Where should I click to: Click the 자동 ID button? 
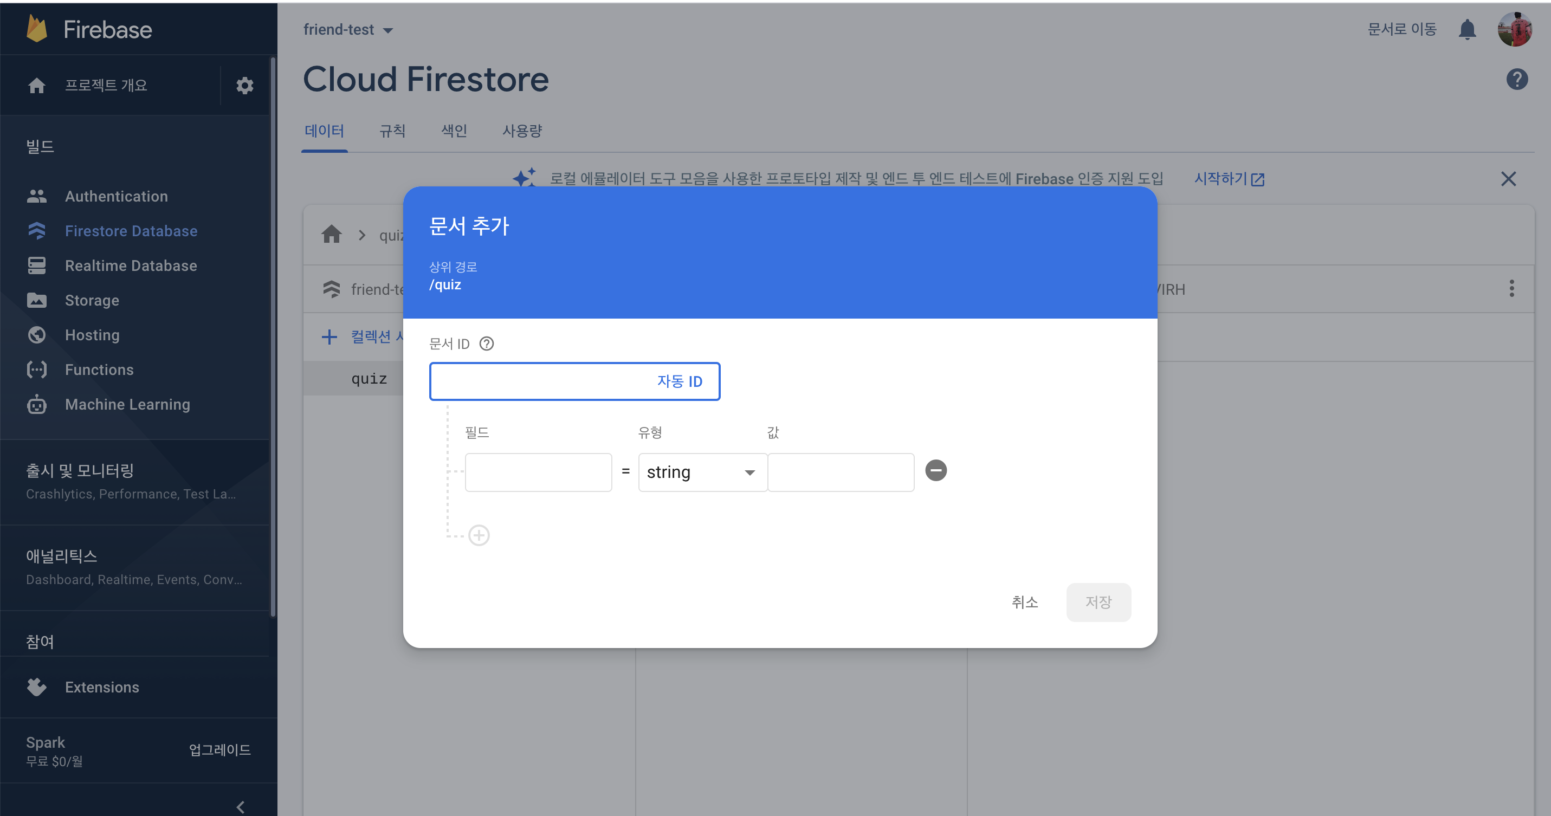click(x=679, y=381)
